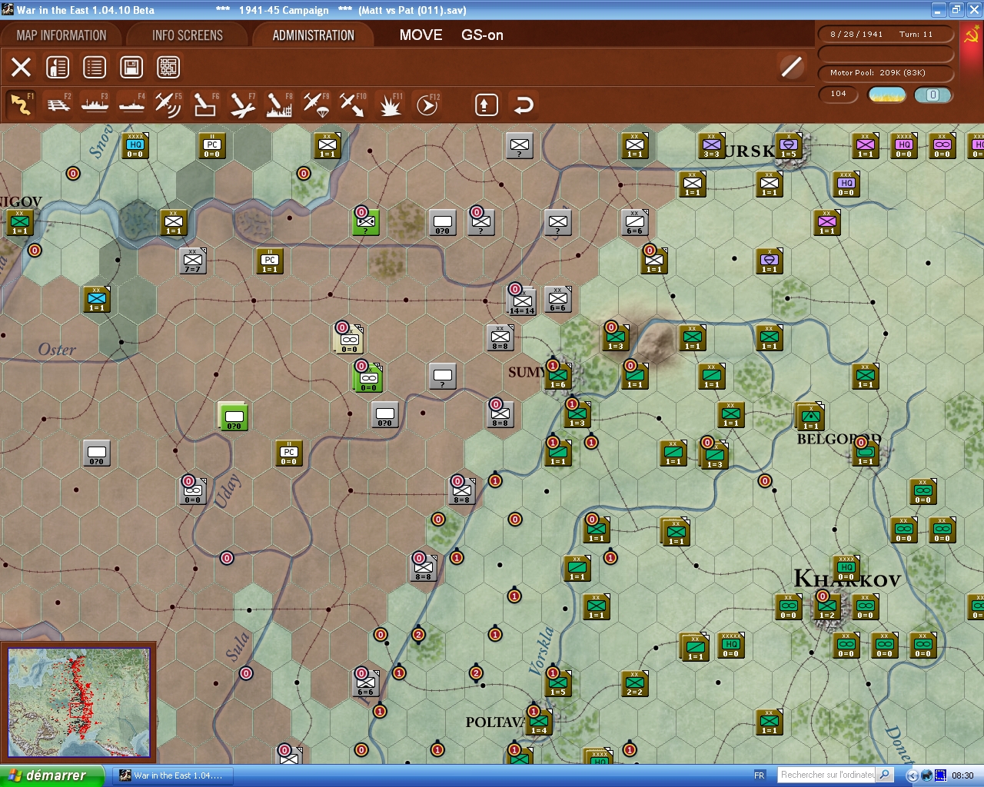Click the Motor Pool 209K readout
Image resolution: width=984 pixels, height=787 pixels.
886,73
